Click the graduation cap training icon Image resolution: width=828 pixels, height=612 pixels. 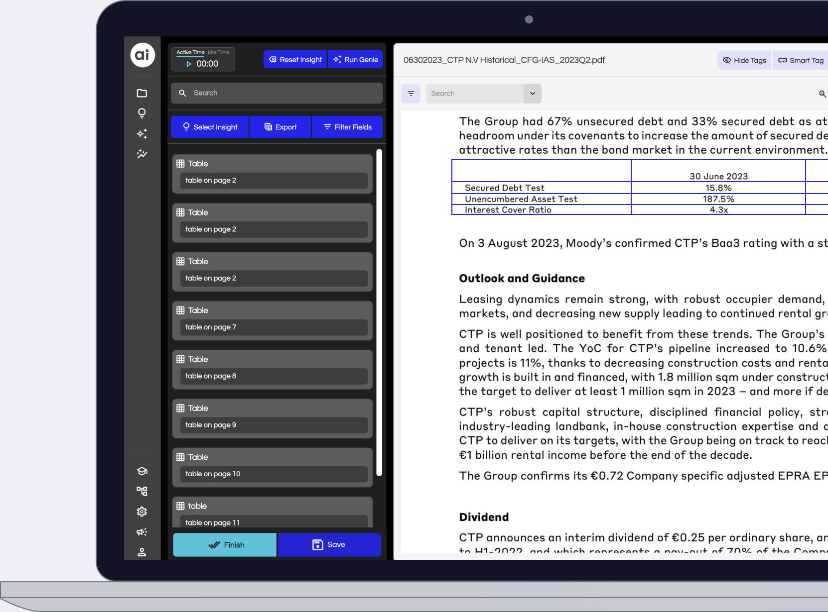[x=142, y=471]
